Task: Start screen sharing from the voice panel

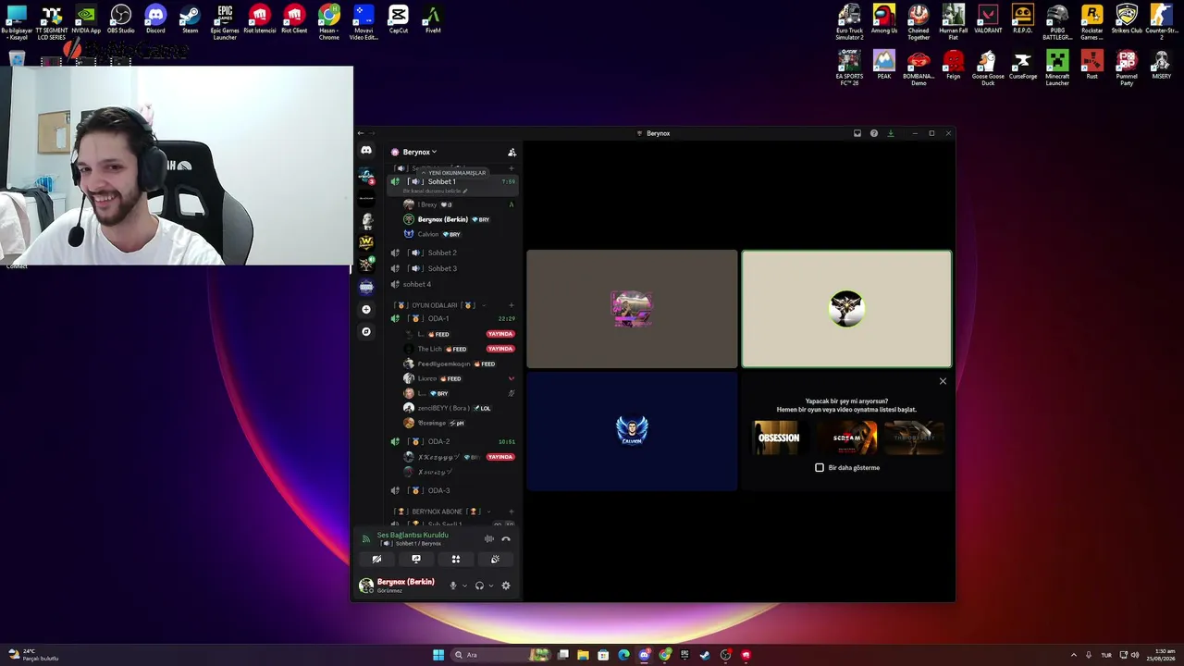Action: tap(416, 559)
